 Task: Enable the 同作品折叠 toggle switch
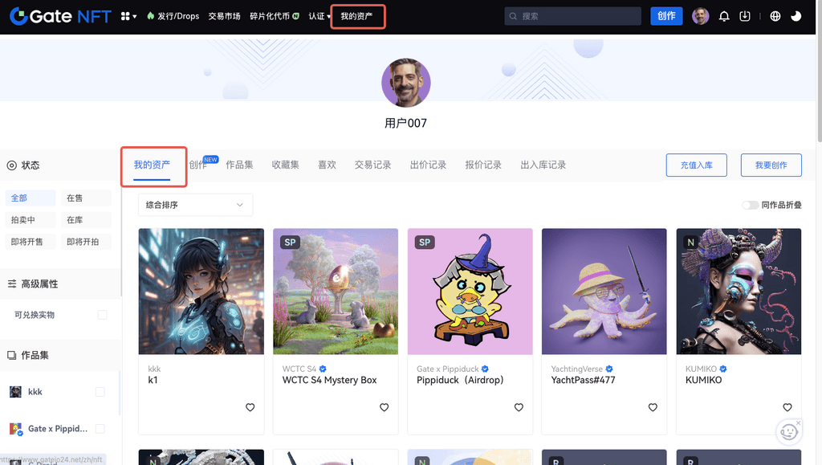tap(750, 205)
